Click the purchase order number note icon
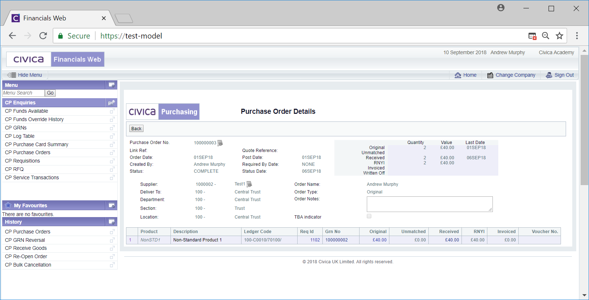Image resolution: width=589 pixels, height=300 pixels. tap(220, 143)
